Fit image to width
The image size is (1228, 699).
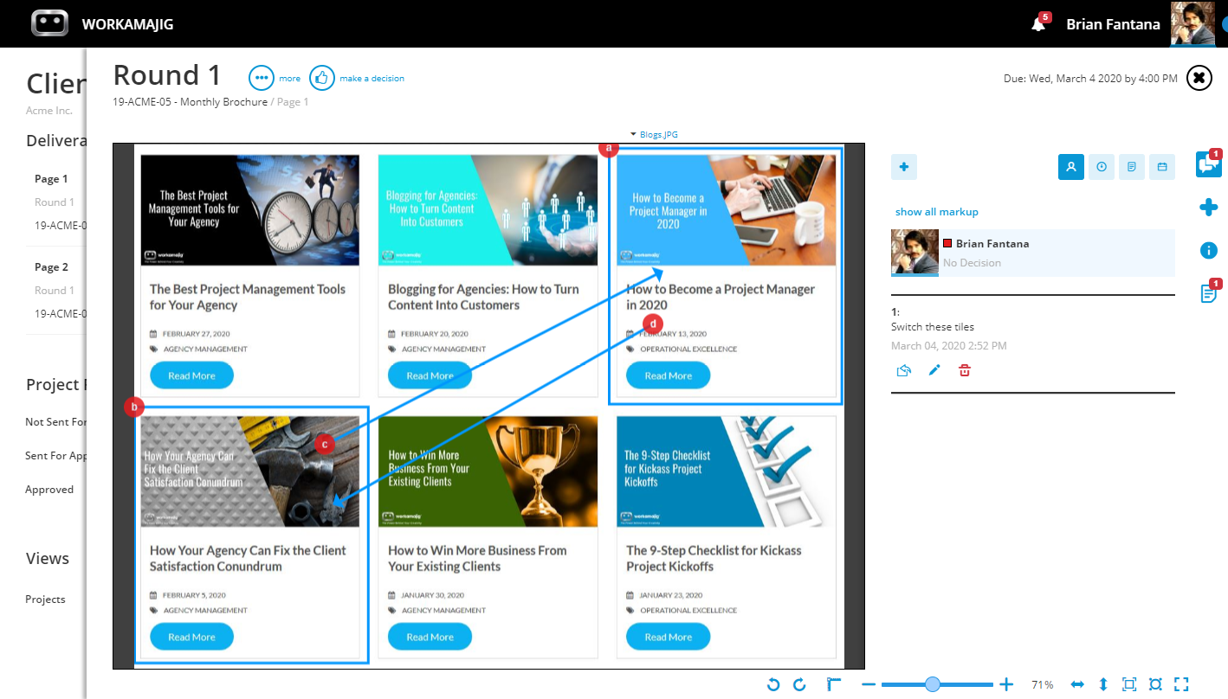[x=1077, y=684]
